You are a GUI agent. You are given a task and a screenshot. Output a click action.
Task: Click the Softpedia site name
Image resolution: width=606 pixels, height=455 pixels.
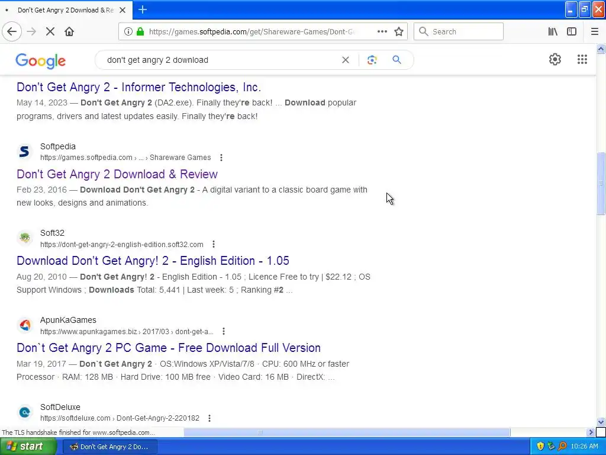coord(58,146)
